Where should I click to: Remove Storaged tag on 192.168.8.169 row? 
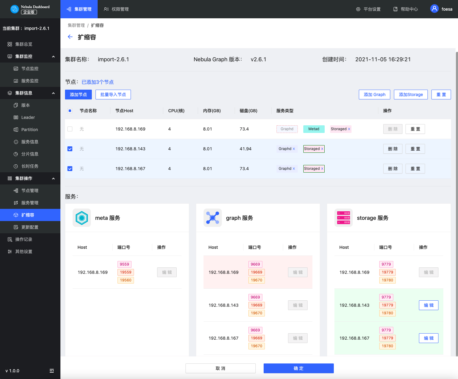point(349,129)
